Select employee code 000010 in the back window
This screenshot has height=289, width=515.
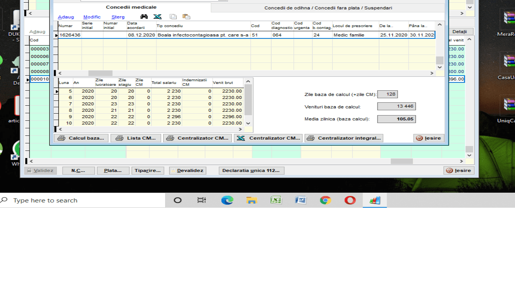[40, 79]
